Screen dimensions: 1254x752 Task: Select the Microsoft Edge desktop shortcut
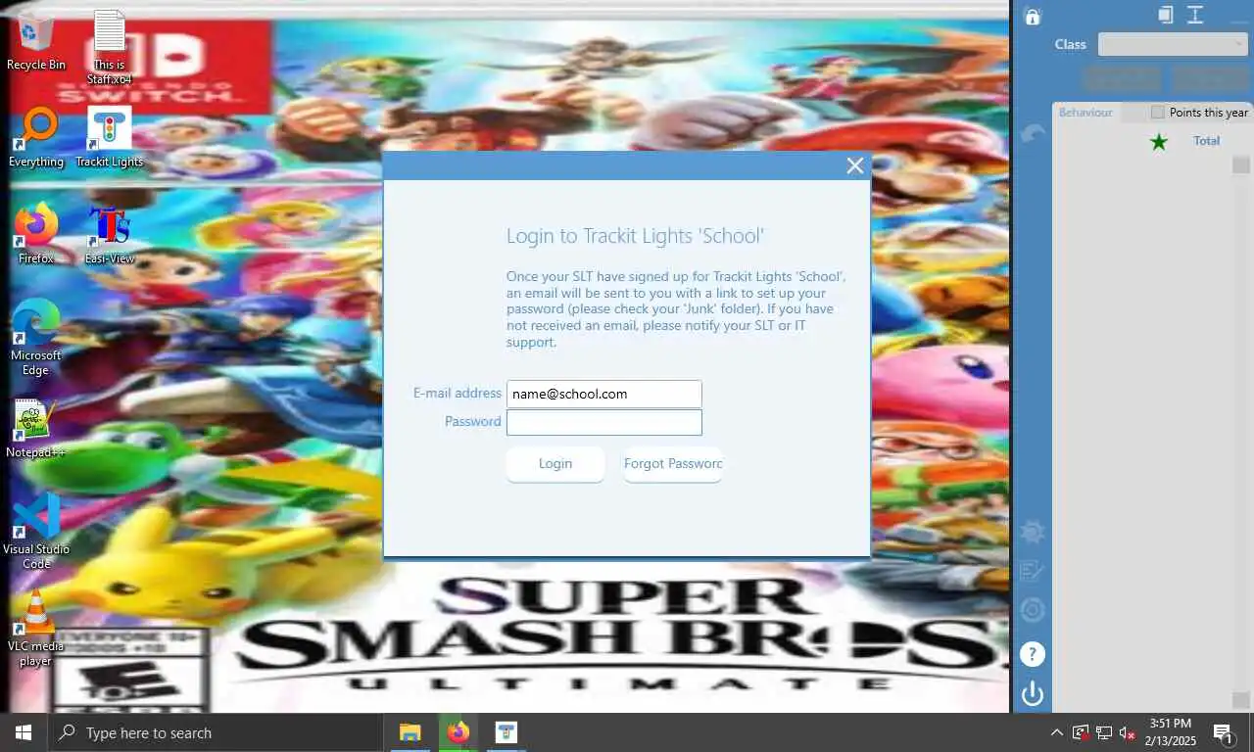coord(36,338)
